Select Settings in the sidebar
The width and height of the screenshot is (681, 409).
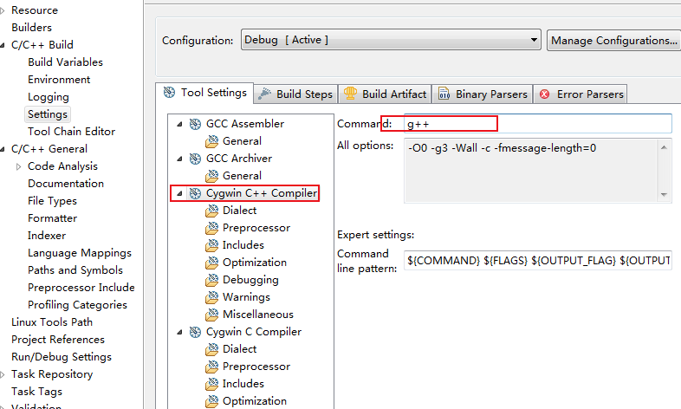pyautogui.click(x=48, y=114)
